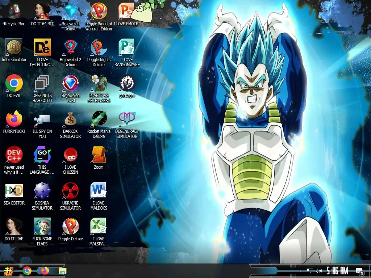Open the volume speaker tray icon
371x278 pixels.
point(319,271)
